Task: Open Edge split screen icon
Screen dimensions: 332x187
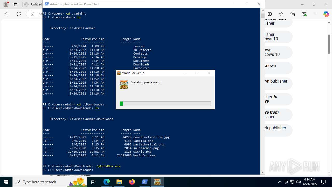Action: (270, 14)
